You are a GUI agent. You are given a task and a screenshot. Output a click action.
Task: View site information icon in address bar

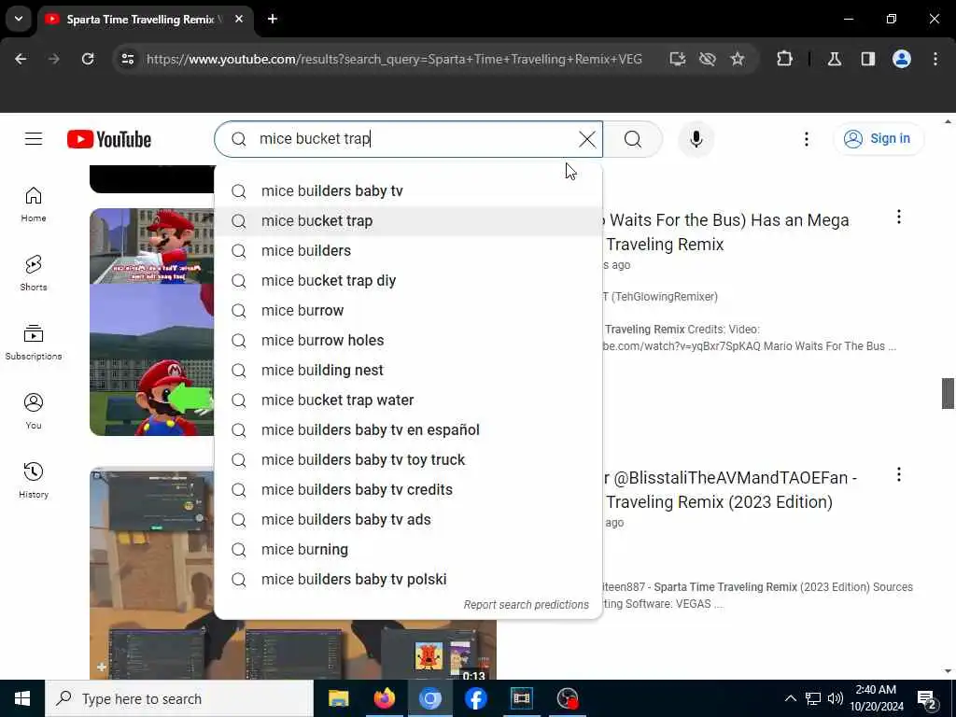[127, 59]
